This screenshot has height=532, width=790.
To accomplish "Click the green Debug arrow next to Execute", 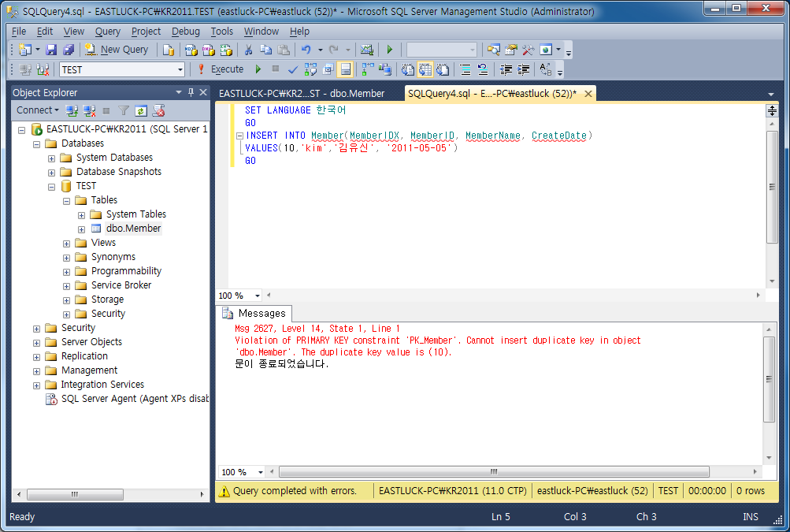I will 258,69.
